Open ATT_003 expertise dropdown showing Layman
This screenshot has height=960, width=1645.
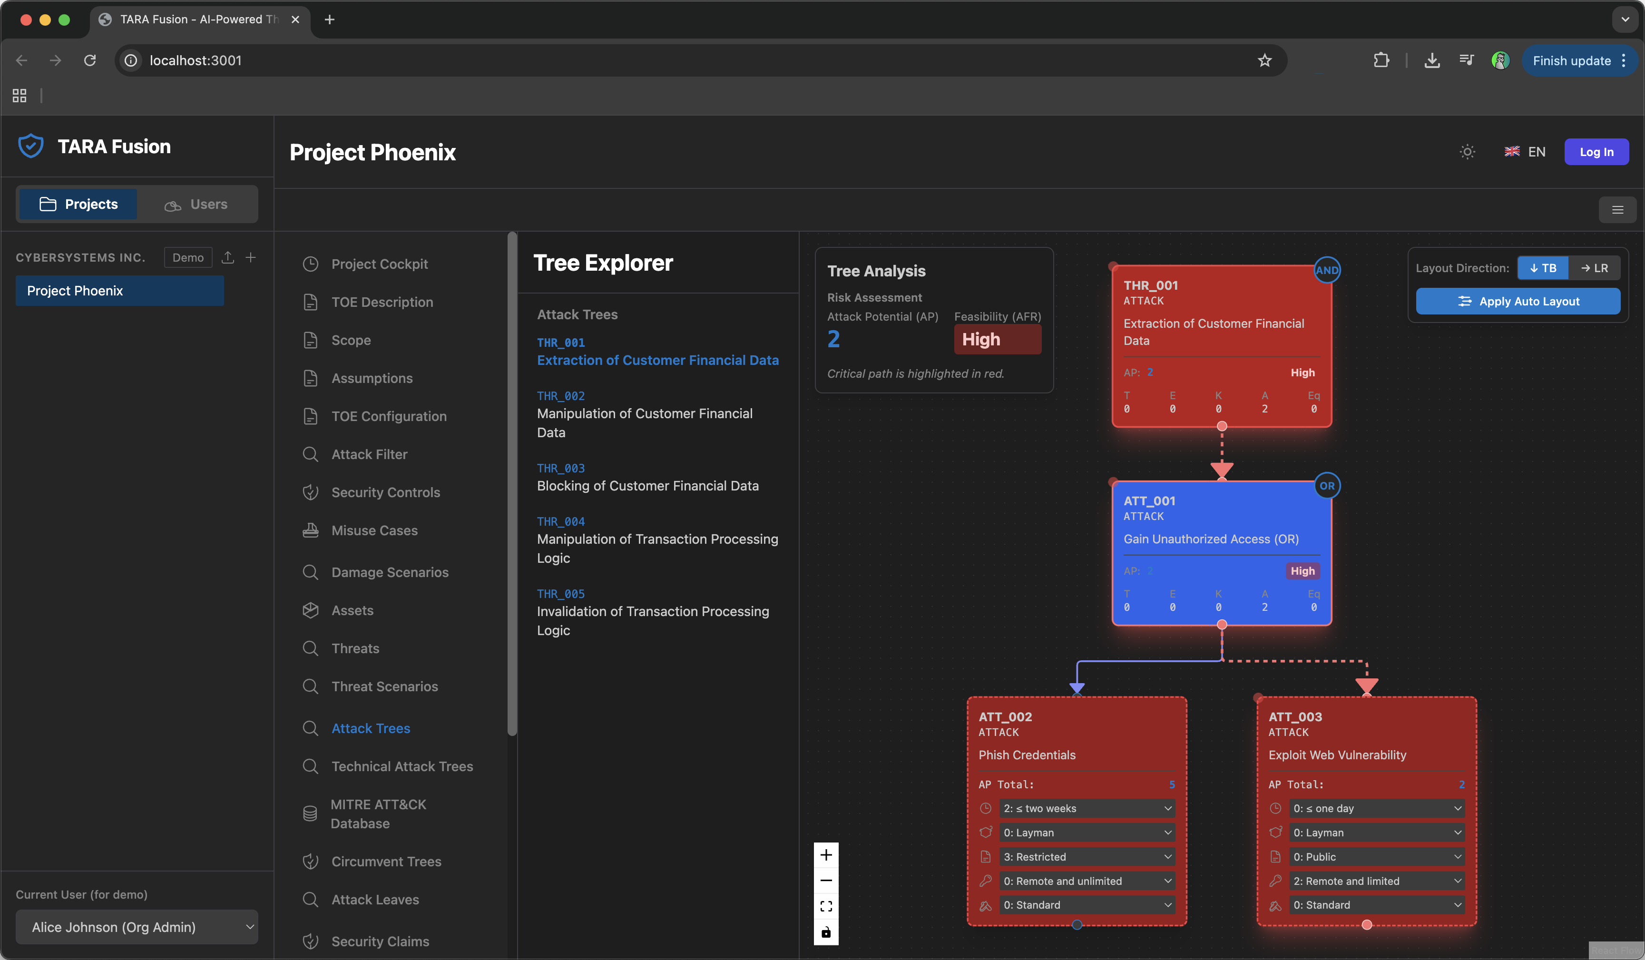(x=1375, y=832)
